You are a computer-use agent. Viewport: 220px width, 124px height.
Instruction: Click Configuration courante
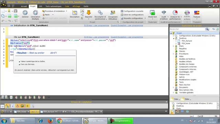(132, 11)
